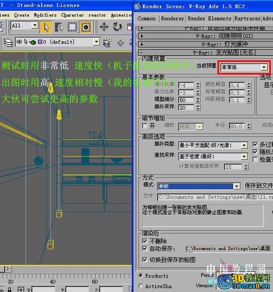Switch to the Common tab

coord(147,19)
